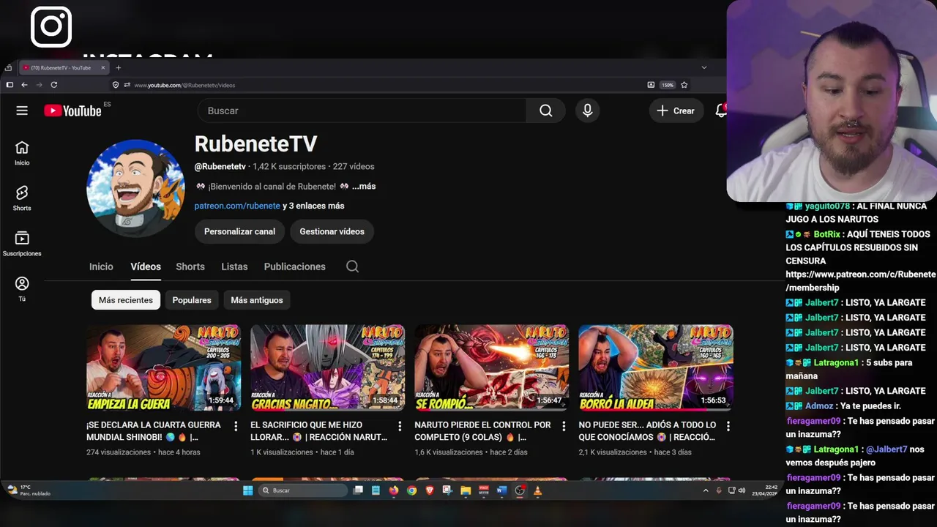Open the CUARTA GUERRA MUNDIAL SHINOBI title
The height and width of the screenshot is (527, 937).
point(154,431)
